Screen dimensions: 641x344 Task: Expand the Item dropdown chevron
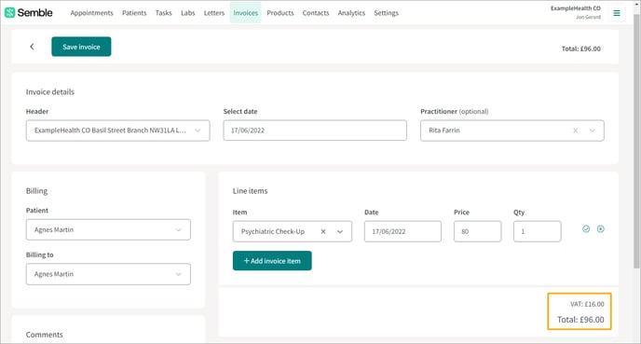[x=340, y=231]
